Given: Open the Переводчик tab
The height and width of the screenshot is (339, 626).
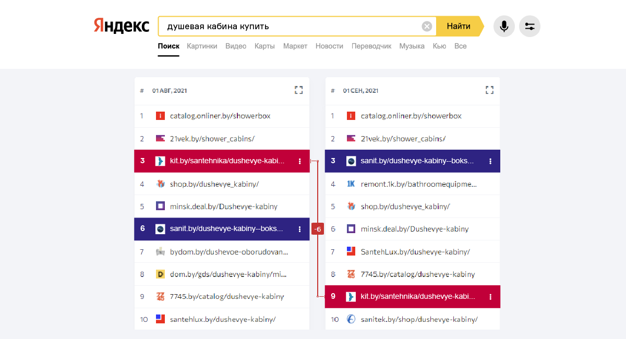Looking at the screenshot, I should pyautogui.click(x=371, y=46).
